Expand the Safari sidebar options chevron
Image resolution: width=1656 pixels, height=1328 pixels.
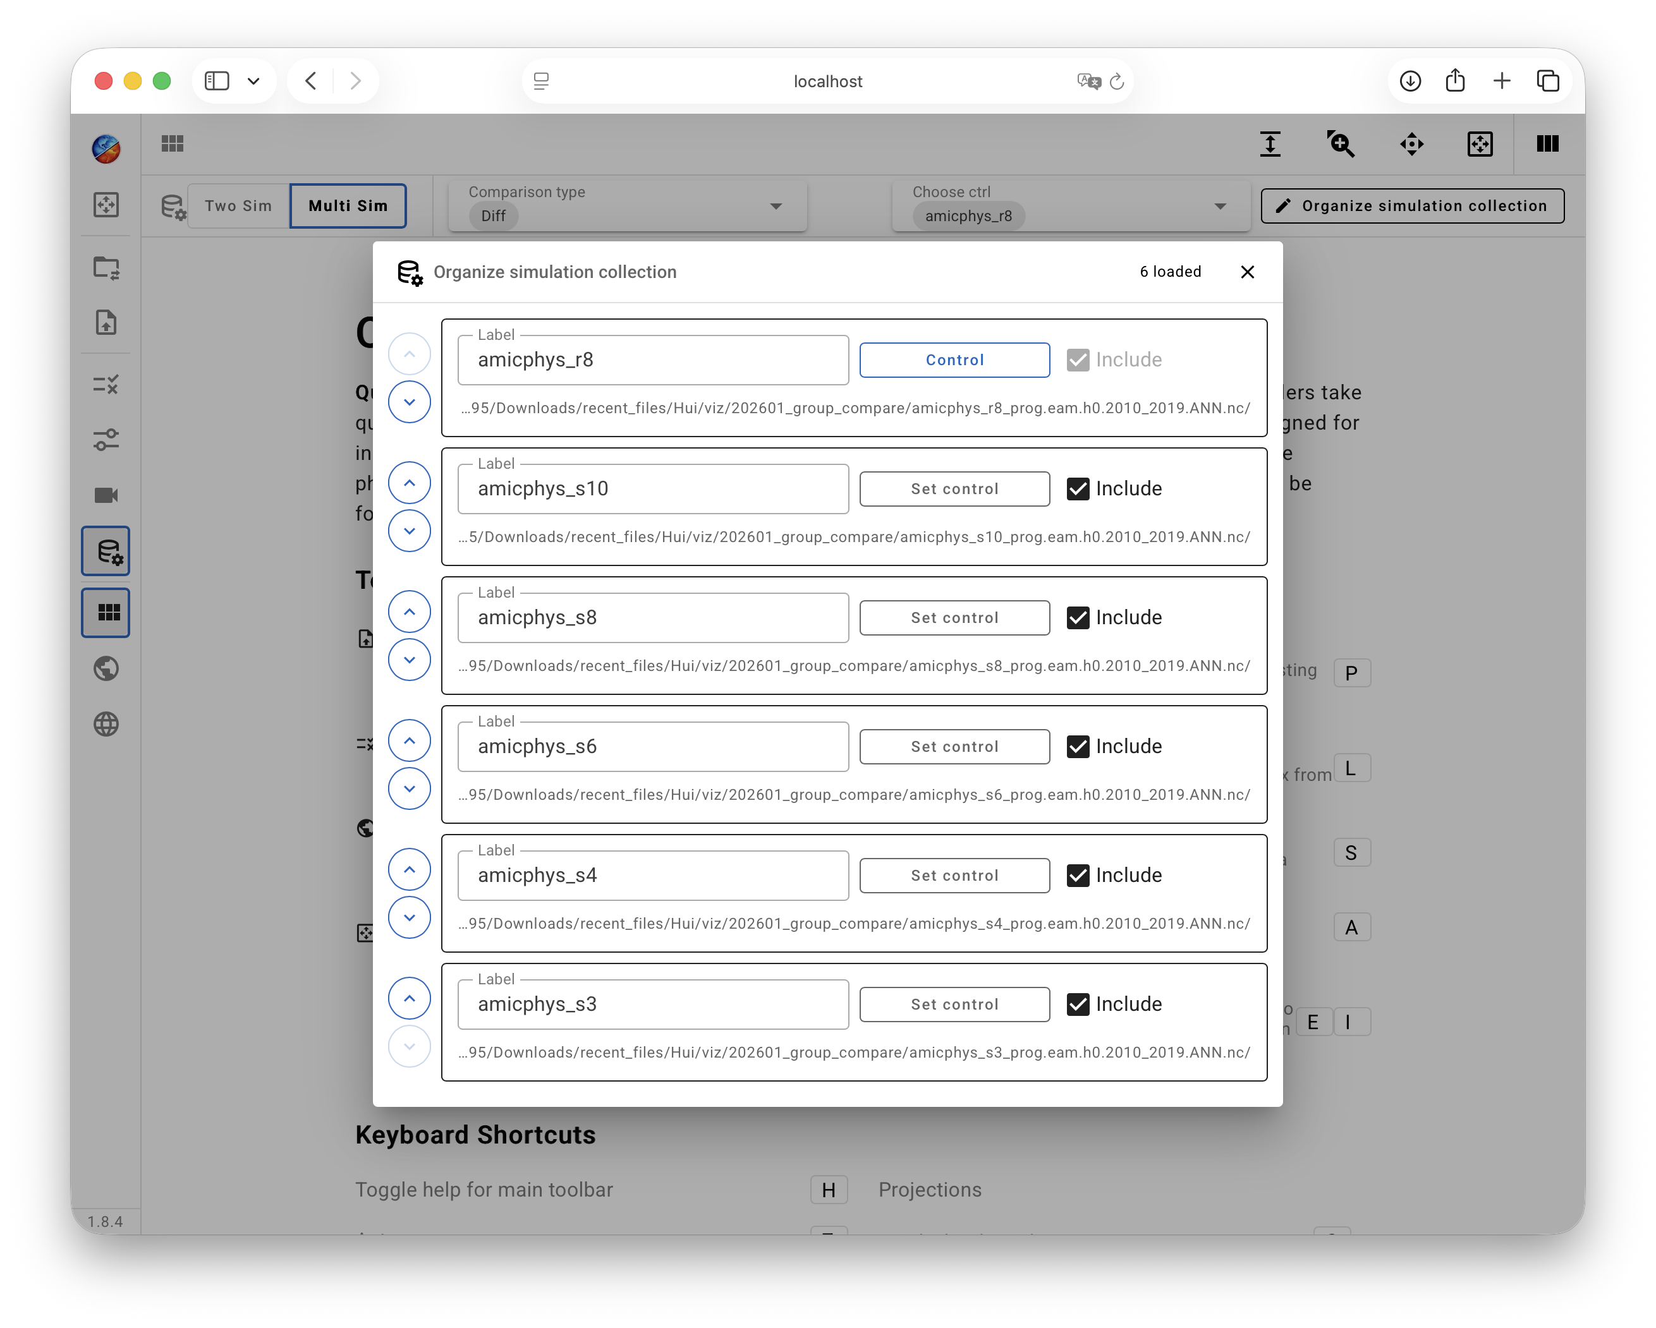(x=253, y=81)
